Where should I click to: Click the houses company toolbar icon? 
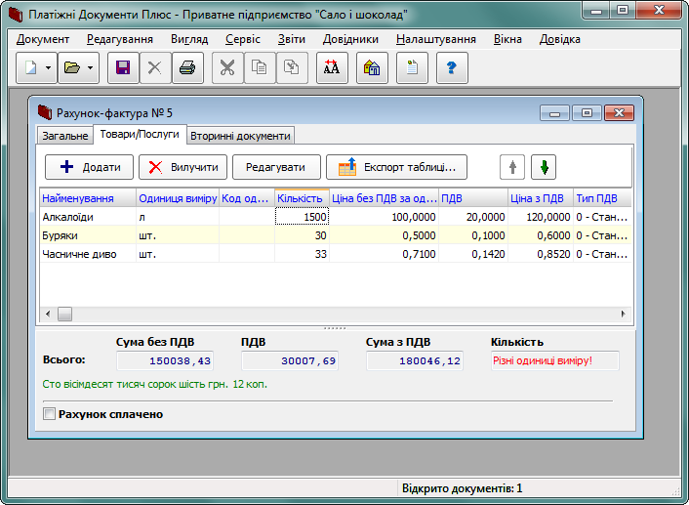(x=372, y=67)
